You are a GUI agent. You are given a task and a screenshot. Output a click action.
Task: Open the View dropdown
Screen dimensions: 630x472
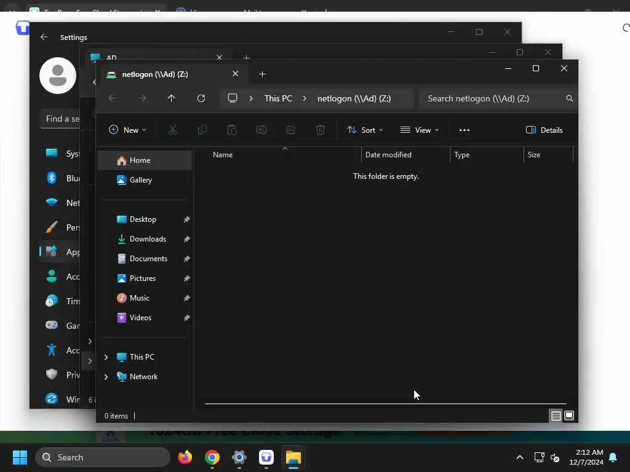(420, 130)
